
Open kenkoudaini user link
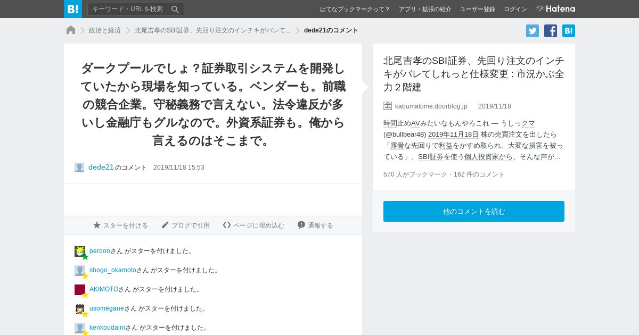(x=107, y=328)
